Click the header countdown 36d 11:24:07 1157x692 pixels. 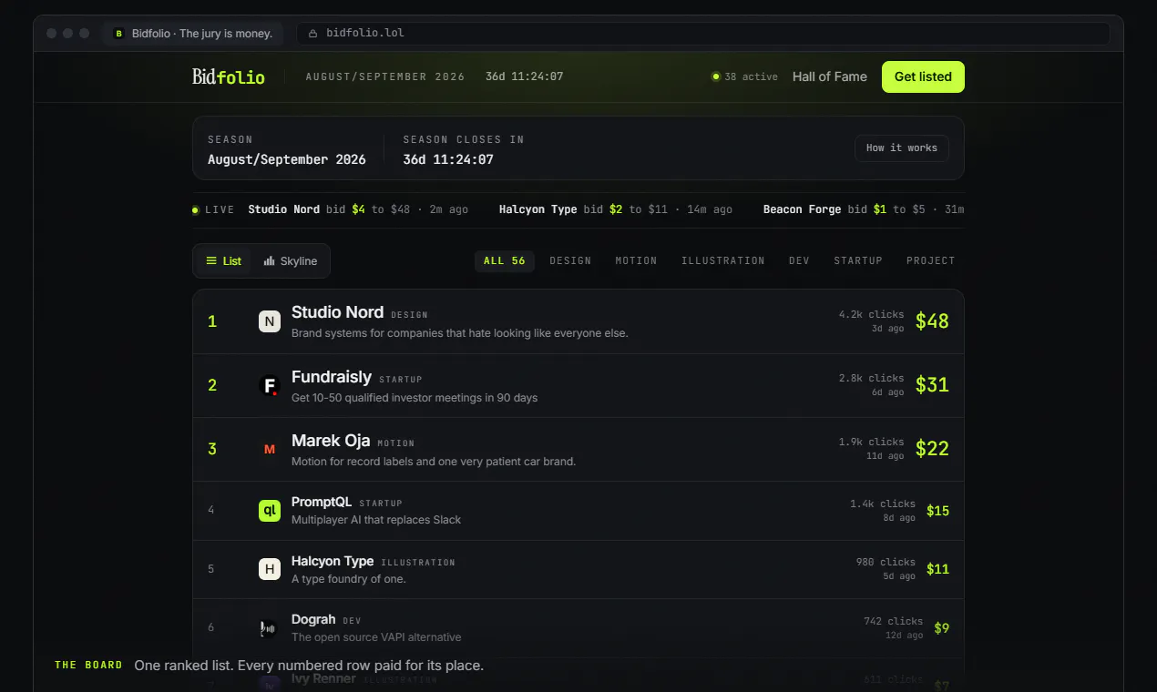[524, 77]
